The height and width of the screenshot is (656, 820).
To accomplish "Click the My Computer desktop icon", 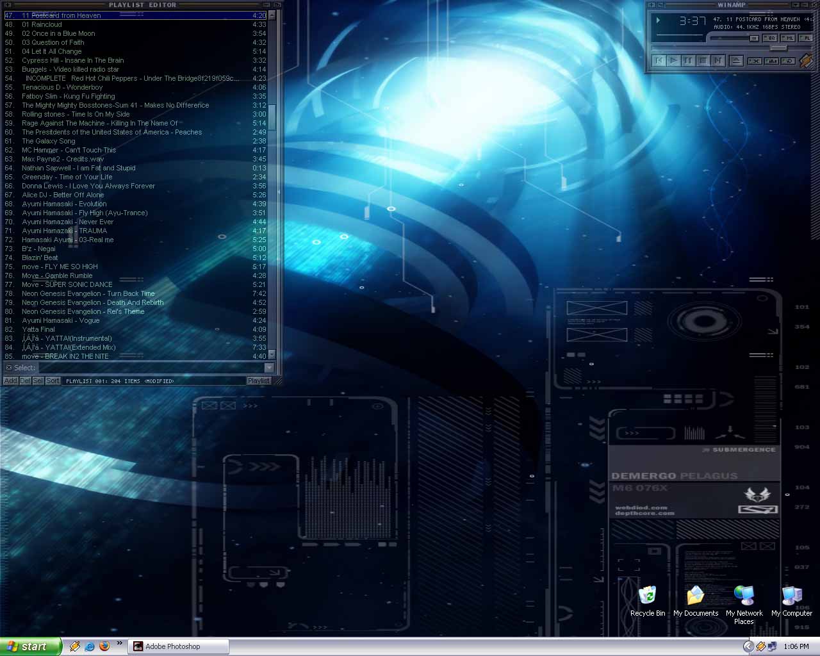I will (x=792, y=601).
